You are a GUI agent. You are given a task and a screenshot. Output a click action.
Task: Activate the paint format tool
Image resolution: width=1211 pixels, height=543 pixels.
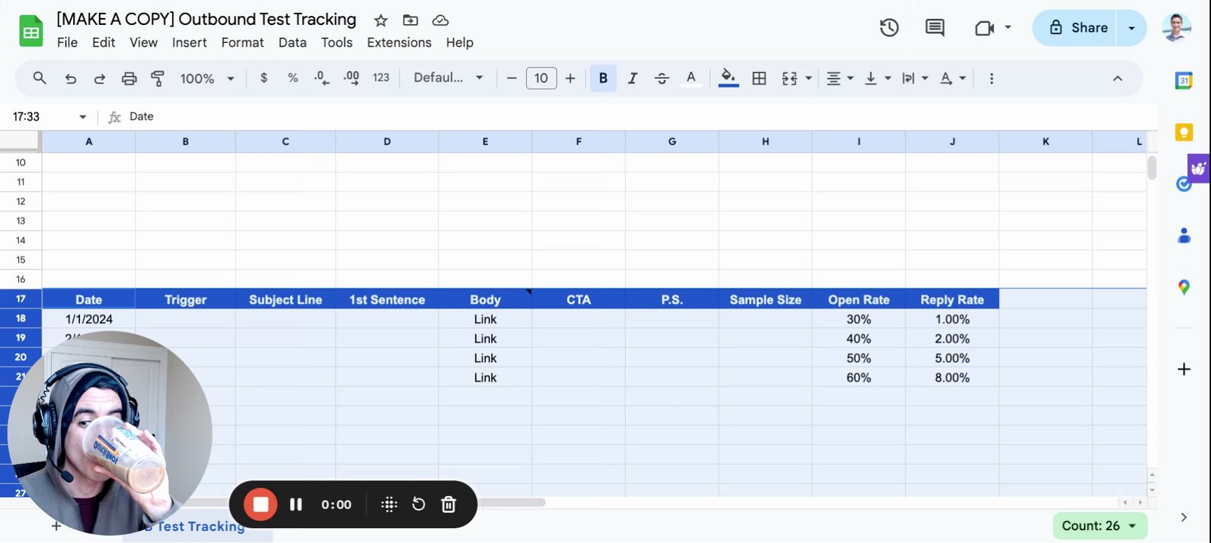click(x=158, y=78)
